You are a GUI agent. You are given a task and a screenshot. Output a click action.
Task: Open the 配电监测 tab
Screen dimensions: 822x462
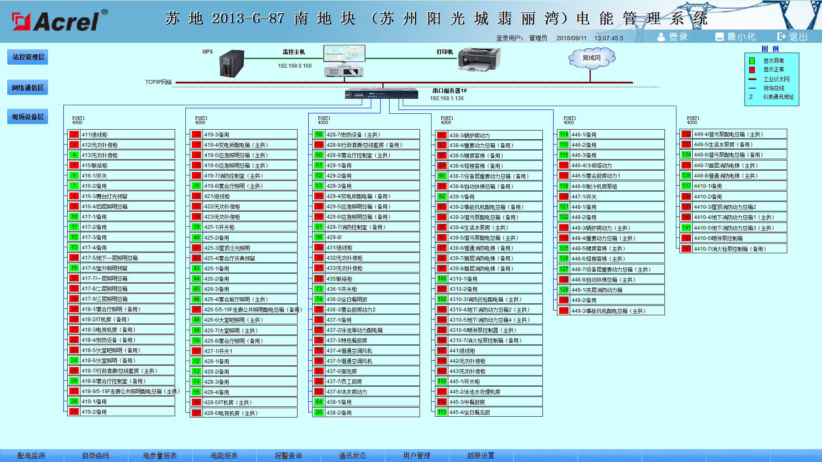pyautogui.click(x=32, y=456)
